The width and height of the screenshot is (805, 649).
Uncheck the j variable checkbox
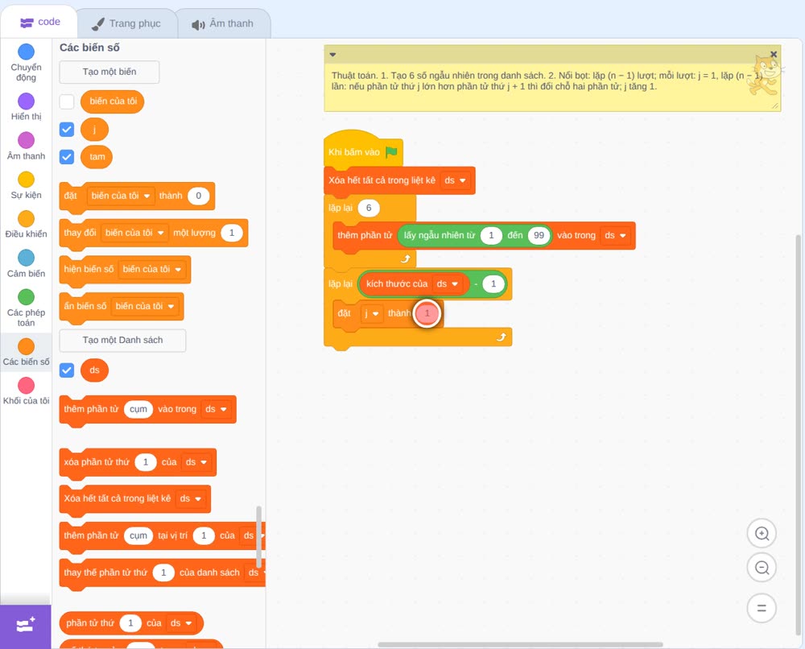[x=67, y=130]
